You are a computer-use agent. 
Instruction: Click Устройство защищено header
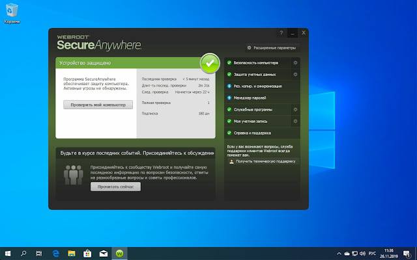click(x=85, y=63)
